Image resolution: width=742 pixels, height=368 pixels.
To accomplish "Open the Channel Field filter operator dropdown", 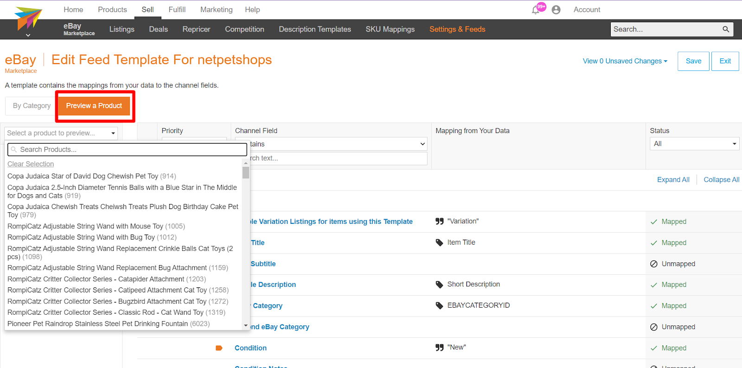I will pyautogui.click(x=331, y=144).
